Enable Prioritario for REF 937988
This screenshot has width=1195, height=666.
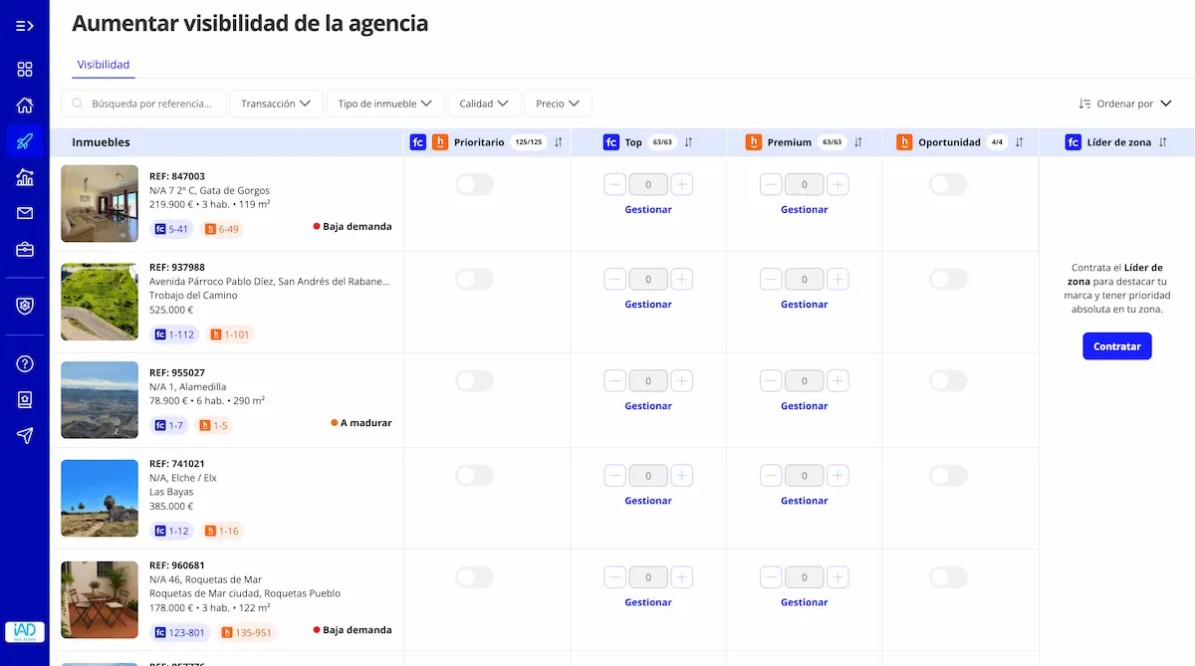(x=474, y=280)
